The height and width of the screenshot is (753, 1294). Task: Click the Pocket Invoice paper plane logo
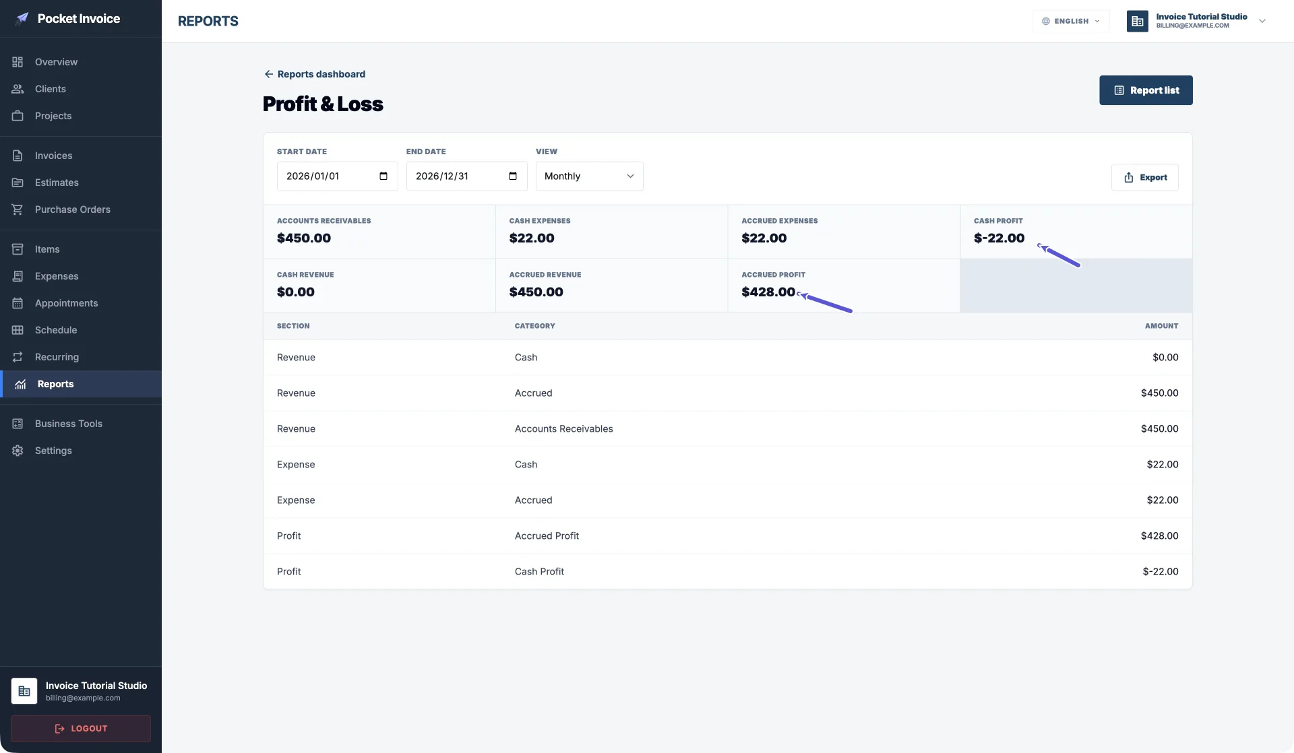pos(22,19)
